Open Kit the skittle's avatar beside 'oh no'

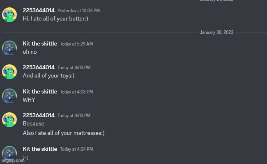click(9, 48)
